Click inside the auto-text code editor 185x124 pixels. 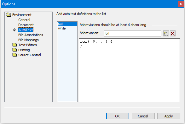click(x=129, y=70)
